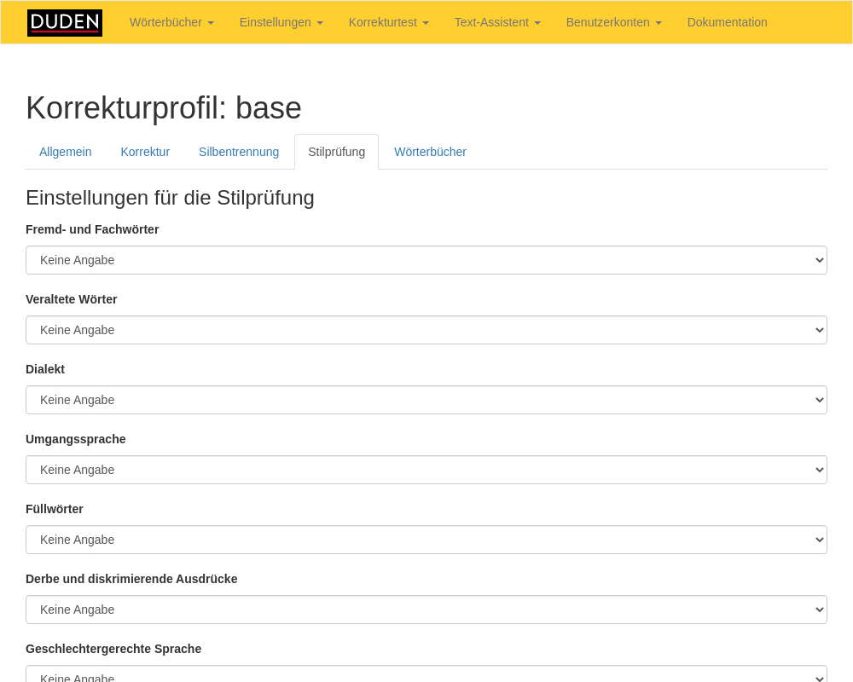Open the Fremd- und Fachwörter dropdown

(426, 260)
